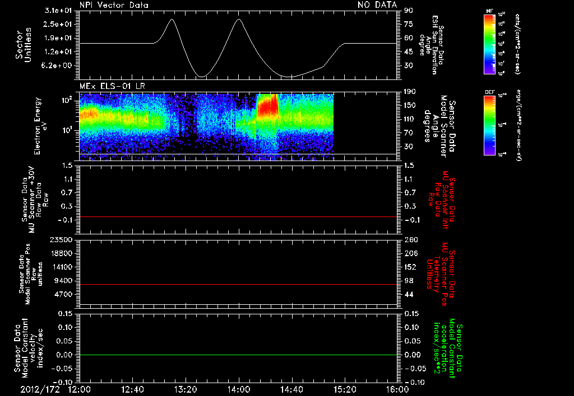The height and width of the screenshot is (396, 574).
Task: Click the red line in Scanner Pos panel
Action: click(238, 284)
